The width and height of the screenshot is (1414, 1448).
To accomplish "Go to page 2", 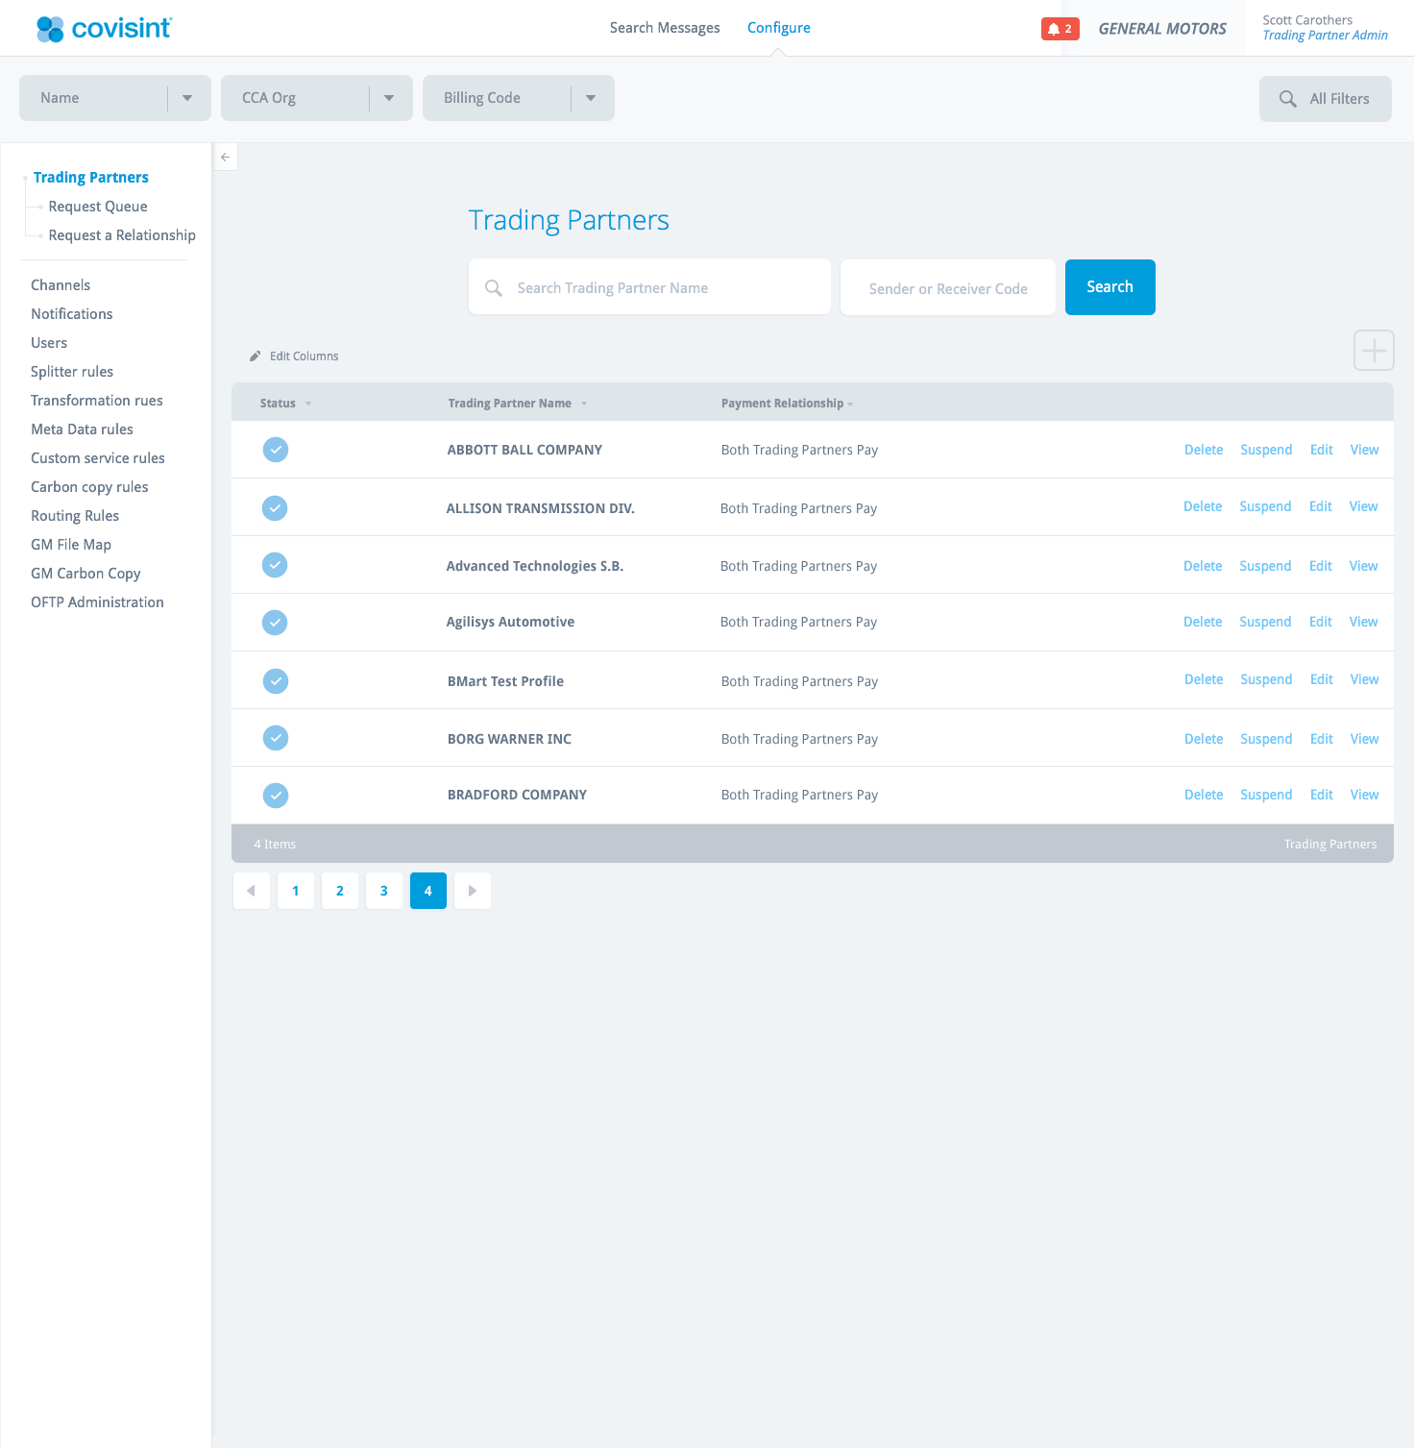I will 340,891.
